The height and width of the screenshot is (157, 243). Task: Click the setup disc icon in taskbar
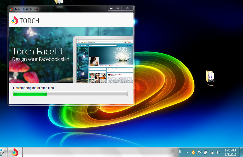(x=1, y=152)
